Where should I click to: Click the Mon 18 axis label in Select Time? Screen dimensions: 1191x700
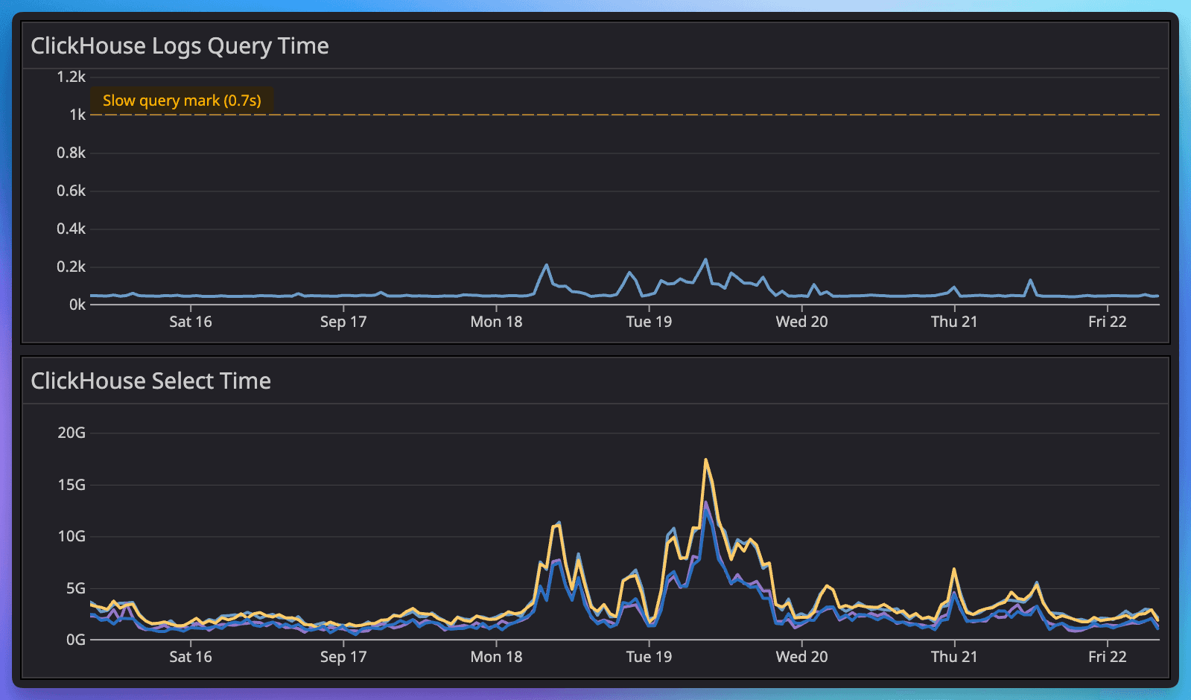coord(496,657)
